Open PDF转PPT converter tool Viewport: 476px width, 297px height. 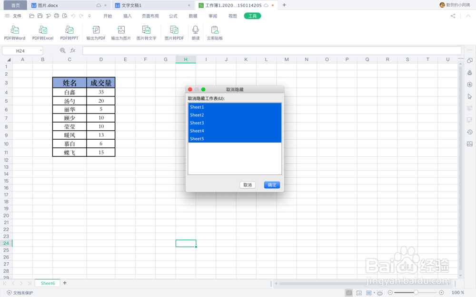[69, 33]
